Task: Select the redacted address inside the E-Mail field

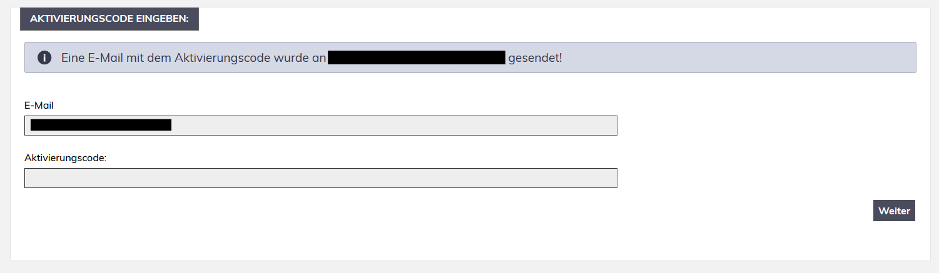Action: pos(101,126)
